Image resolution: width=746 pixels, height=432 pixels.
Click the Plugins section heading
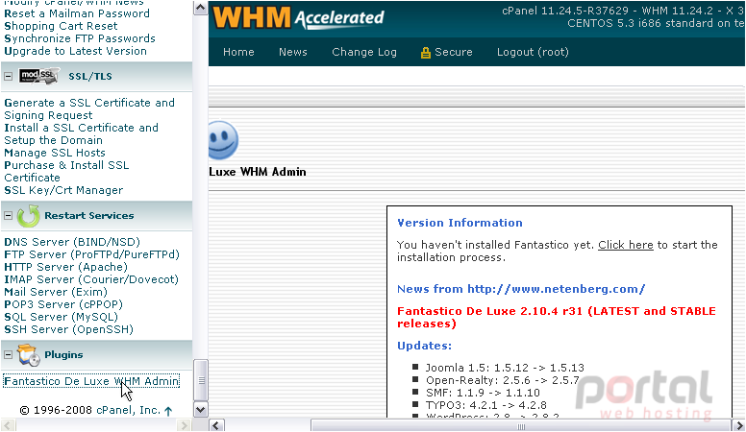63,355
